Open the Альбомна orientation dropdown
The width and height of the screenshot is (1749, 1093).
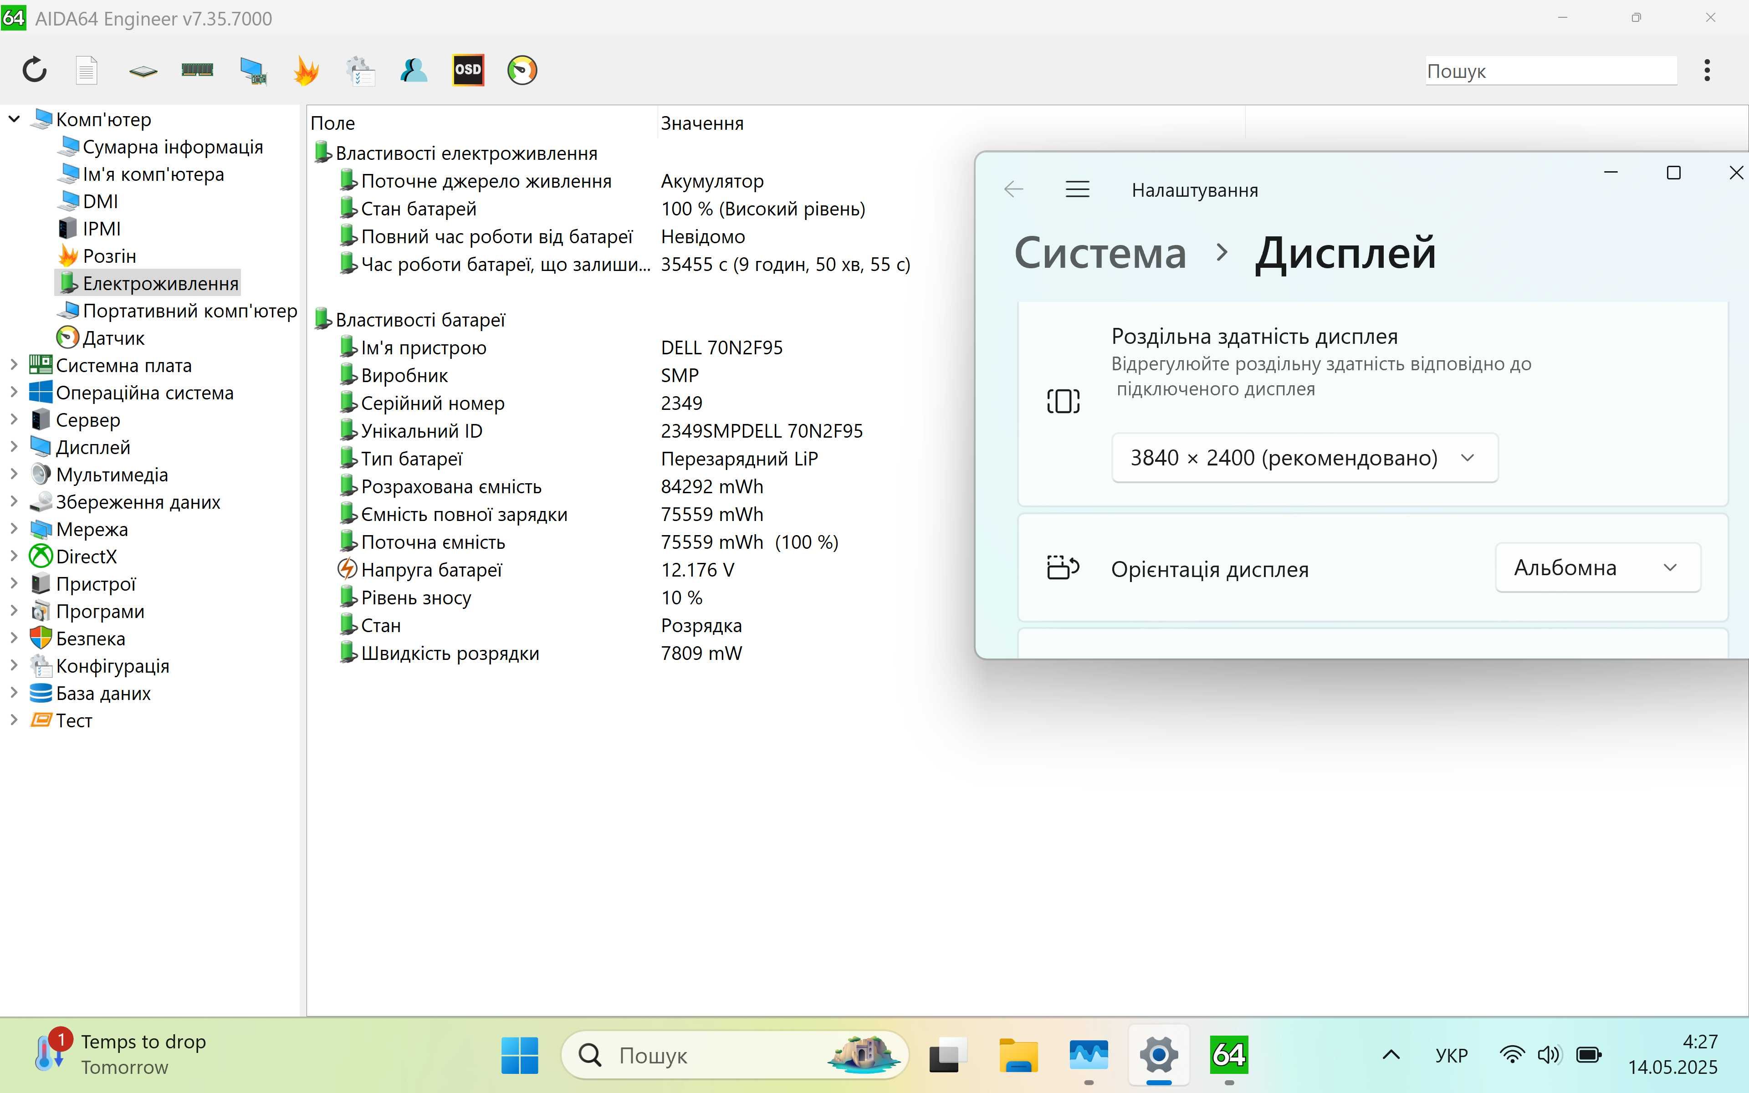1597,568
